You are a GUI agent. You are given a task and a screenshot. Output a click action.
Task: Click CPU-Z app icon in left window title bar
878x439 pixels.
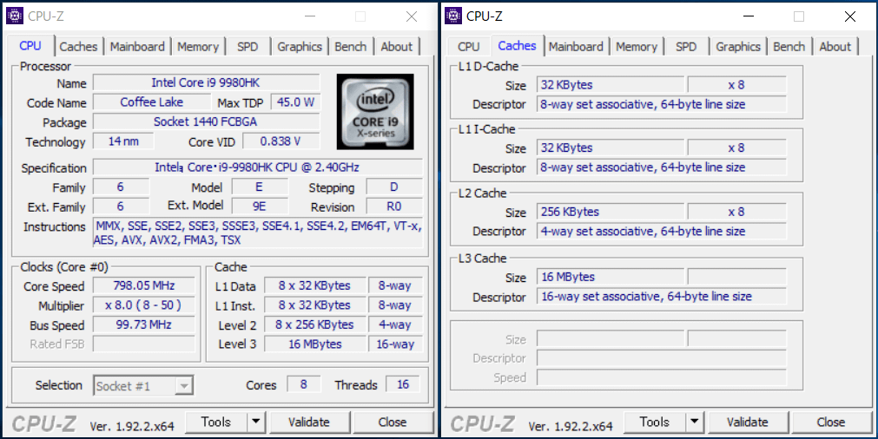point(15,16)
